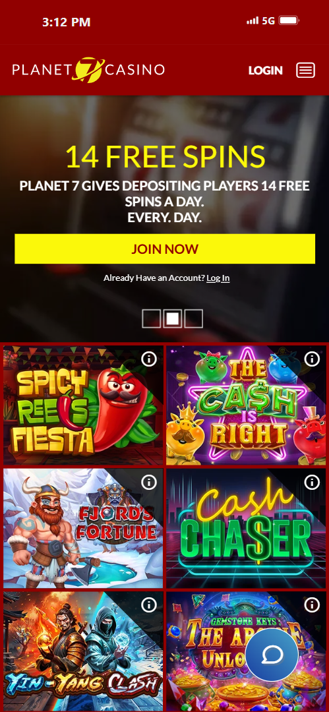329x712 pixels.
Task: Show info for Spicy Reels Fiesta
Action: pos(148,359)
